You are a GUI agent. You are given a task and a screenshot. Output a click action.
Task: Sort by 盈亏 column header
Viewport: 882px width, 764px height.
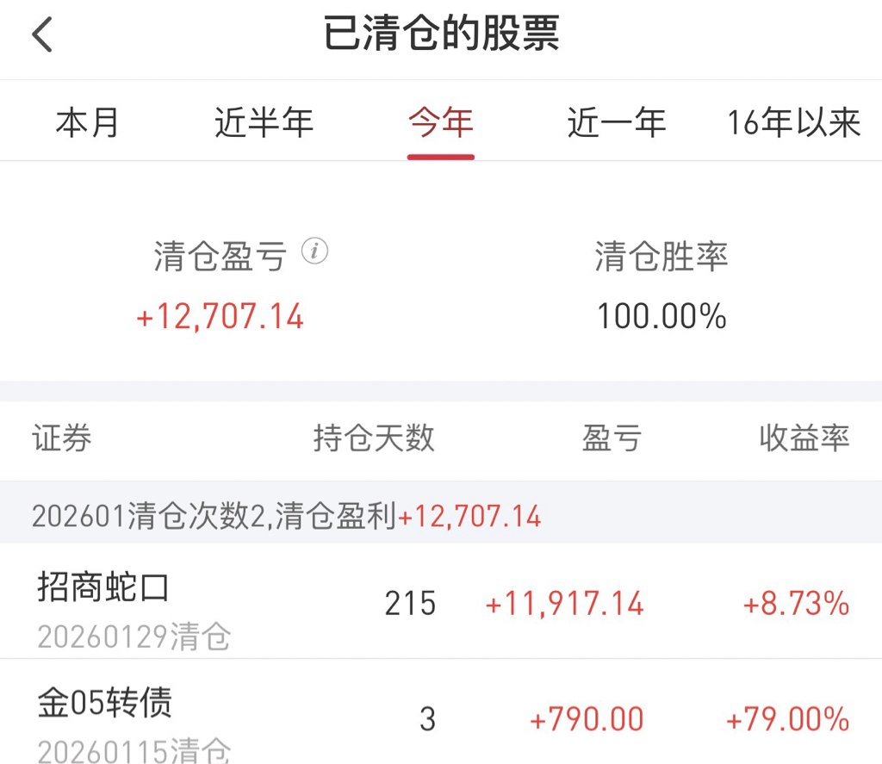point(612,438)
